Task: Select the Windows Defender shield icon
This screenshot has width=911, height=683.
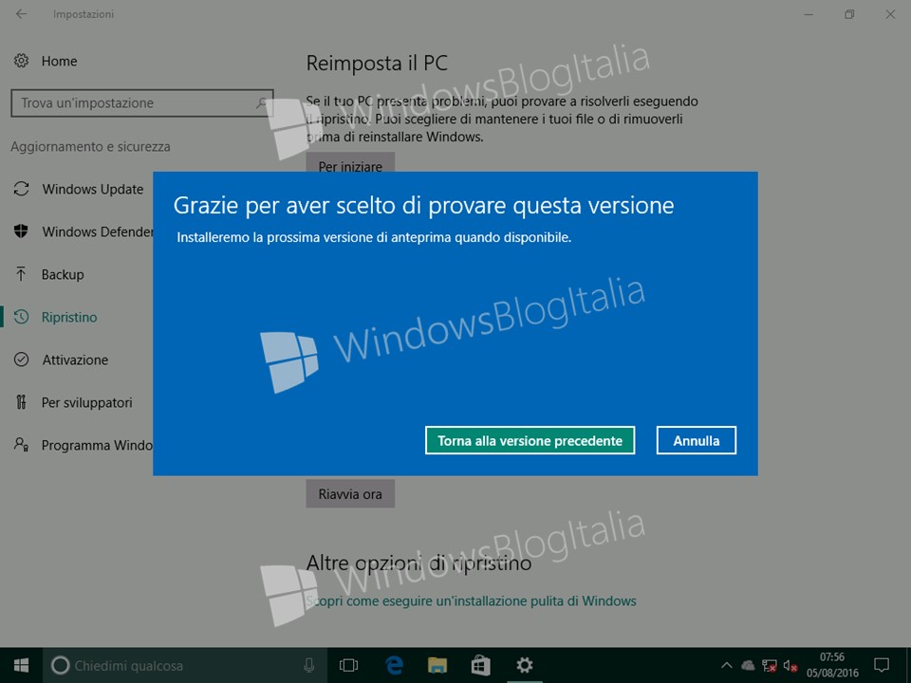Action: pyautogui.click(x=22, y=231)
